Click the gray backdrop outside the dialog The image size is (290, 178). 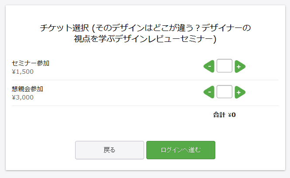coord(2,87)
